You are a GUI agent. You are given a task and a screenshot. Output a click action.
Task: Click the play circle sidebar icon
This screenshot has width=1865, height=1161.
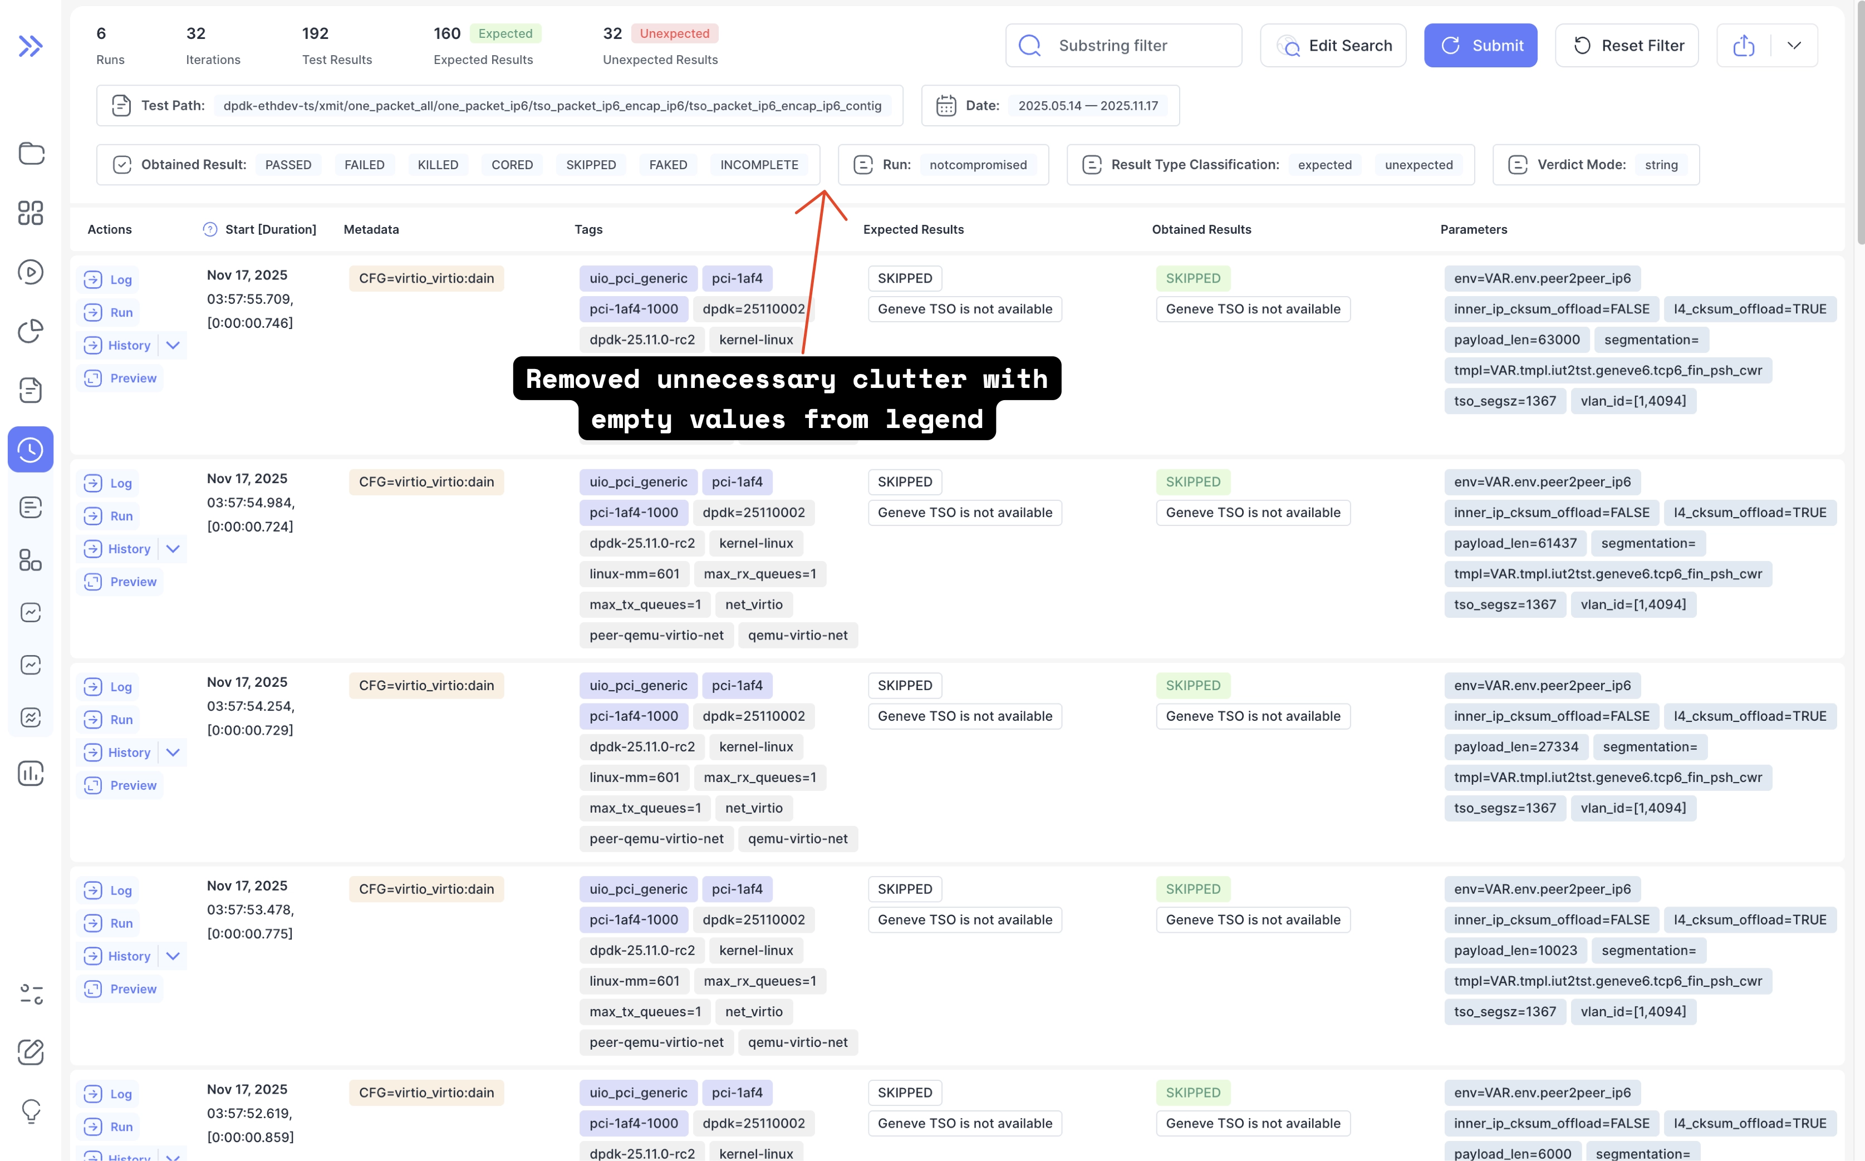(x=31, y=272)
